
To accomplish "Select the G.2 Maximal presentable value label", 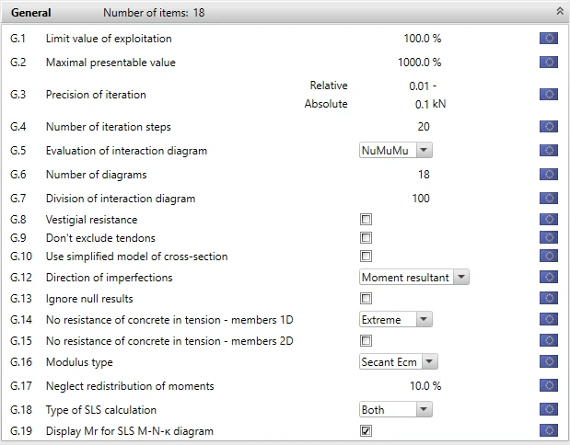I will coord(111,63).
